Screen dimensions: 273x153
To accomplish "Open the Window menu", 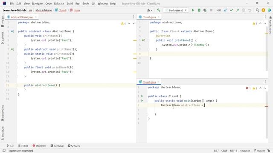I will pos(102,3).
